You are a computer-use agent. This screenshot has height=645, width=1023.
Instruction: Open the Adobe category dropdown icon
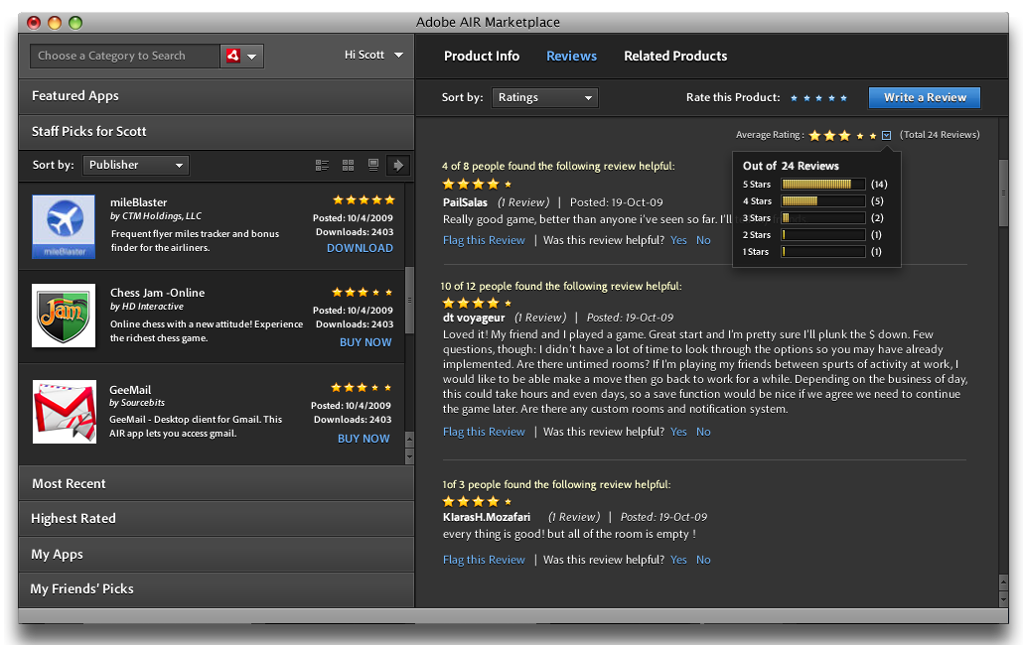pos(242,56)
